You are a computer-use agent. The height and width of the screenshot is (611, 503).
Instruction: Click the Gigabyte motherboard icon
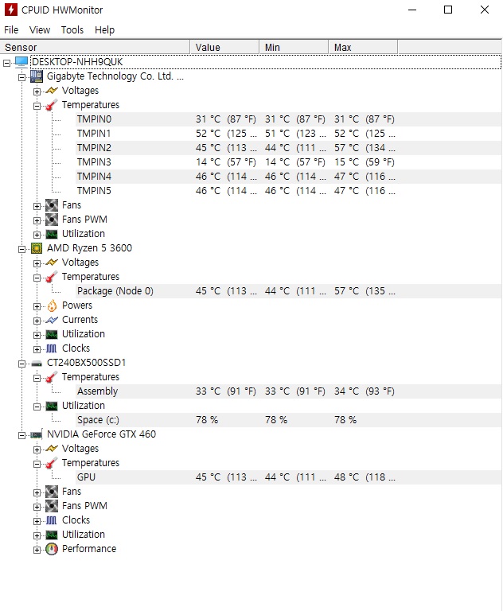[x=37, y=76]
